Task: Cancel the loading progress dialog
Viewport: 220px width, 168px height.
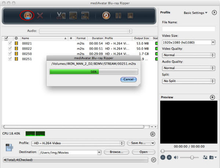Action: [129, 79]
